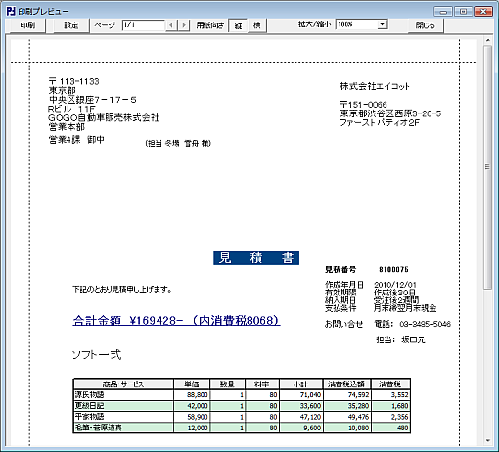The width and height of the screenshot is (499, 452).
Task: Open the zoom 100% dropdown arrow
Action: (382, 24)
